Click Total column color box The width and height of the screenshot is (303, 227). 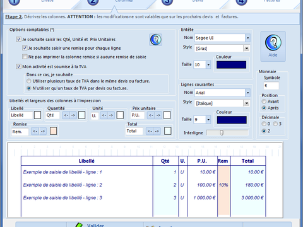(x=167, y=131)
